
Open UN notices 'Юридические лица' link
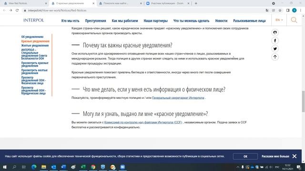pyautogui.click(x=33, y=90)
